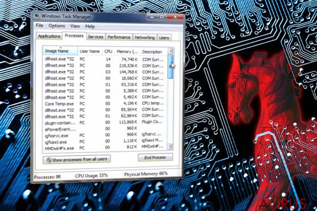The width and height of the screenshot is (317, 211).
Task: Click the 968 K memory cell
Action: [x=132, y=134]
